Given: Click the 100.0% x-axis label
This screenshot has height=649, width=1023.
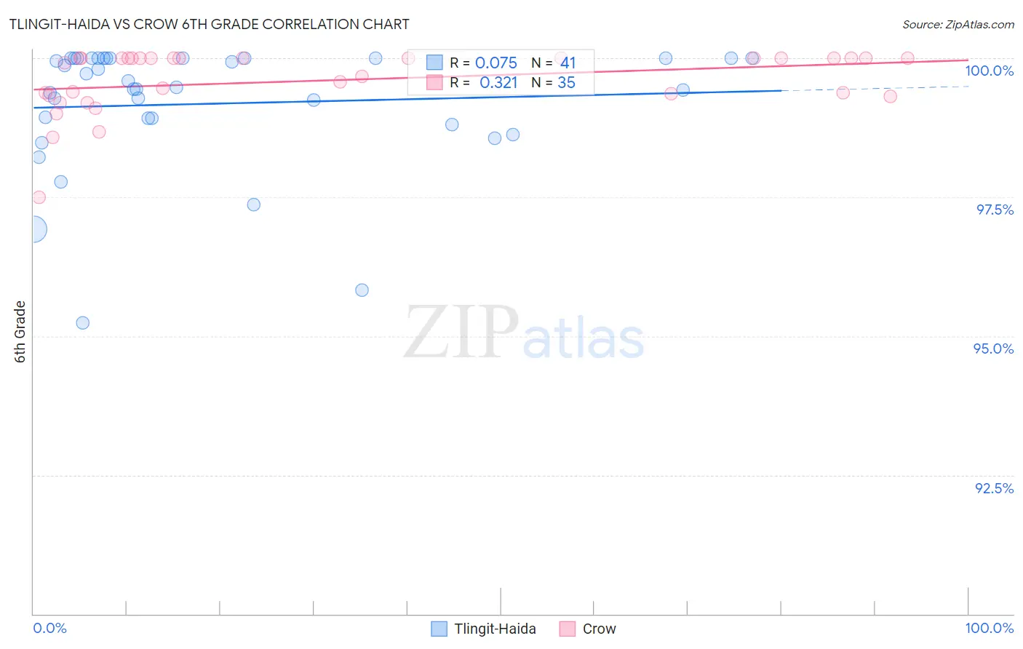Looking at the screenshot, I should pos(989,628).
